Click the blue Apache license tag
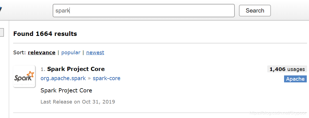The height and width of the screenshot is (118, 309). (x=295, y=79)
